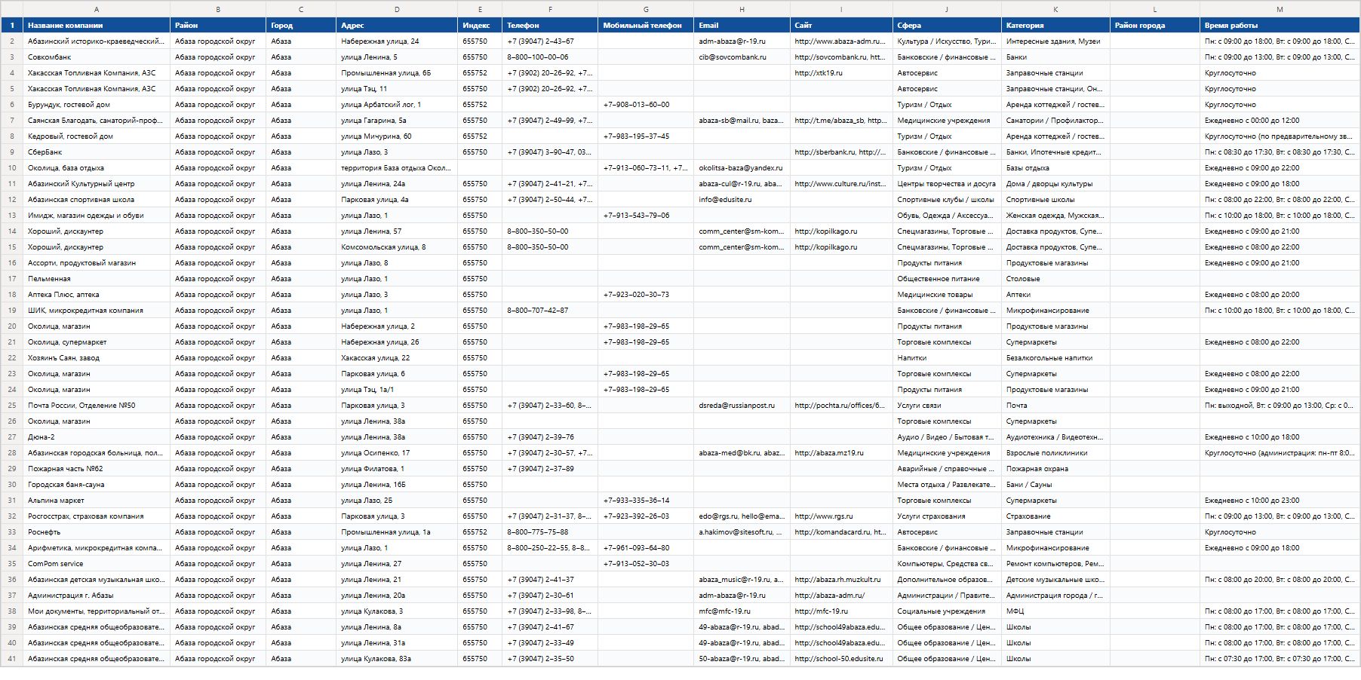Select the row 22 number header
Screen dimensions: 1361x680
coord(12,358)
